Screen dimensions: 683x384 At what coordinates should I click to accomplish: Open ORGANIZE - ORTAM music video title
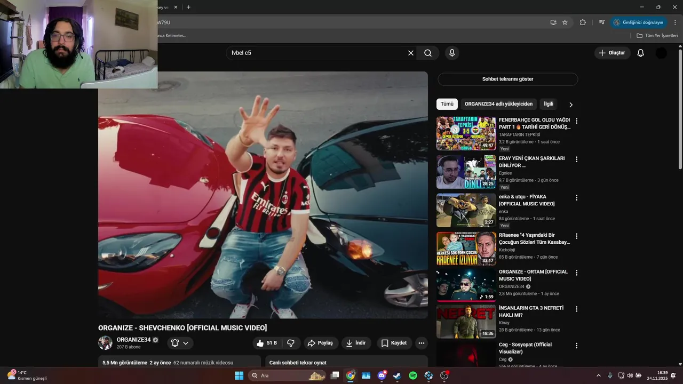tap(533, 275)
